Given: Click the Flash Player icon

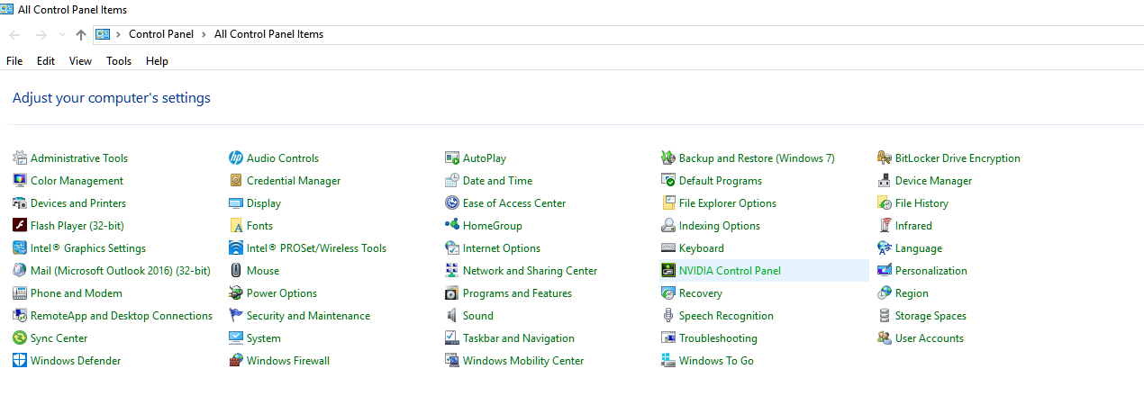Looking at the screenshot, I should click(x=20, y=226).
